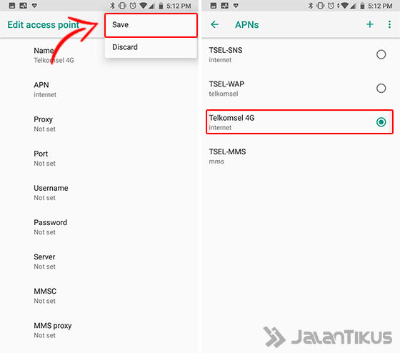Viewport: 400px width, 353px height.
Task: Tap activity monitor icon in left status bar
Action: click(23, 6)
